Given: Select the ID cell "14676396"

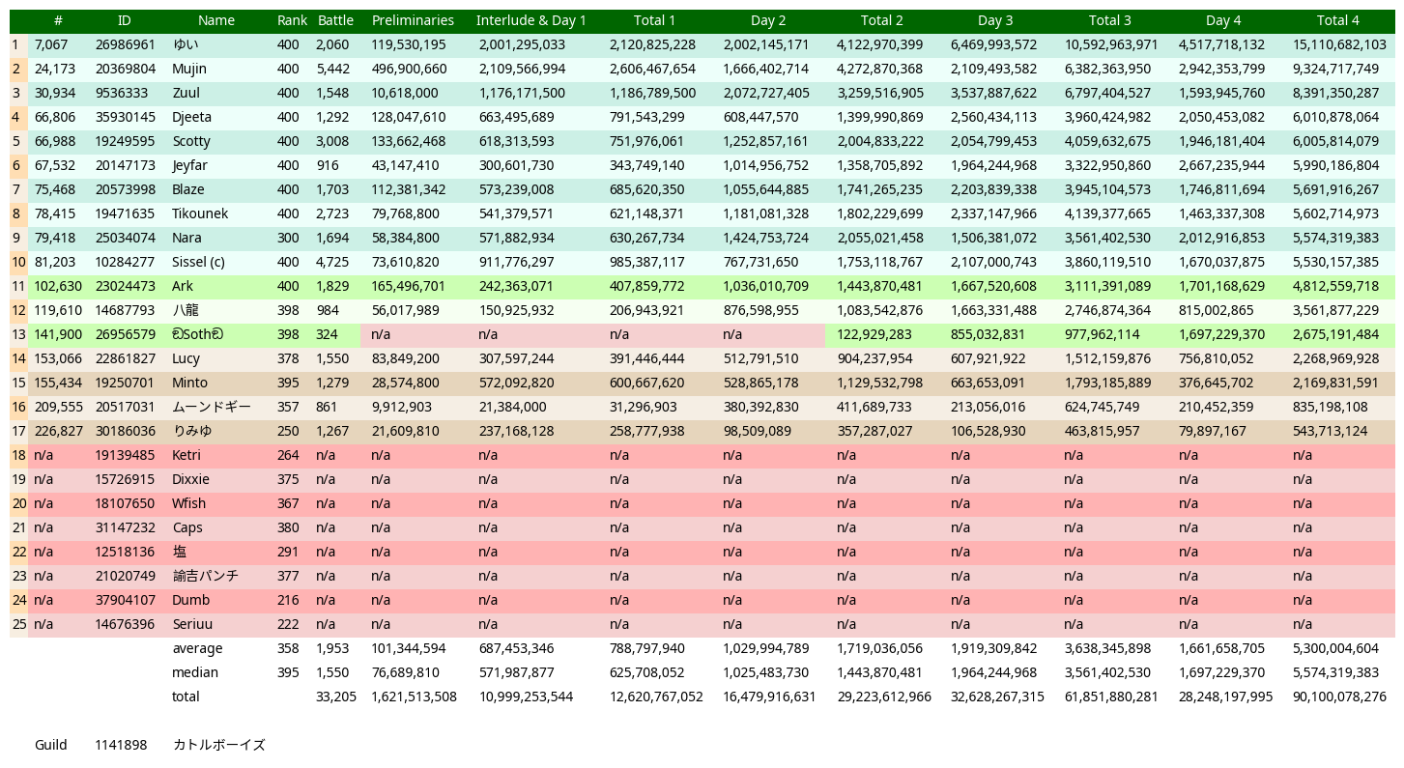Looking at the screenshot, I should [125, 624].
